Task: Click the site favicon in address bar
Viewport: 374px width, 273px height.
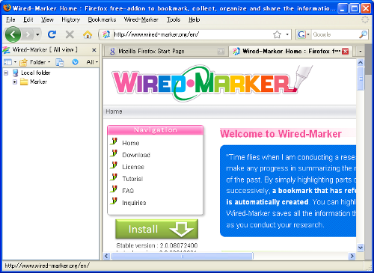Action: (106, 34)
